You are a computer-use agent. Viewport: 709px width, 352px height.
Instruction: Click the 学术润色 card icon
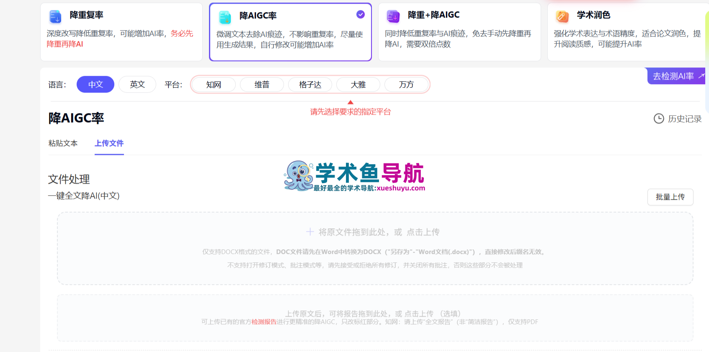coord(562,16)
